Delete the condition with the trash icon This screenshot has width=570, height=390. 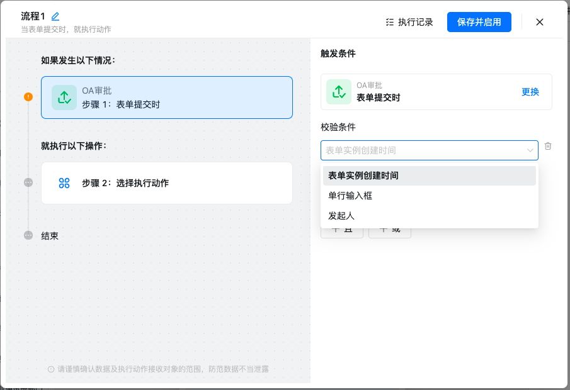(x=548, y=146)
